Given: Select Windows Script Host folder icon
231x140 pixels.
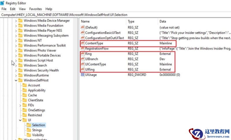Looking at the screenshot, I should (20, 60).
